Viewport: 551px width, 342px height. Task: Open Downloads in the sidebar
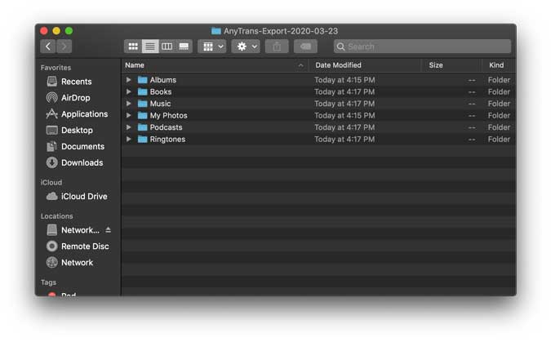point(82,162)
